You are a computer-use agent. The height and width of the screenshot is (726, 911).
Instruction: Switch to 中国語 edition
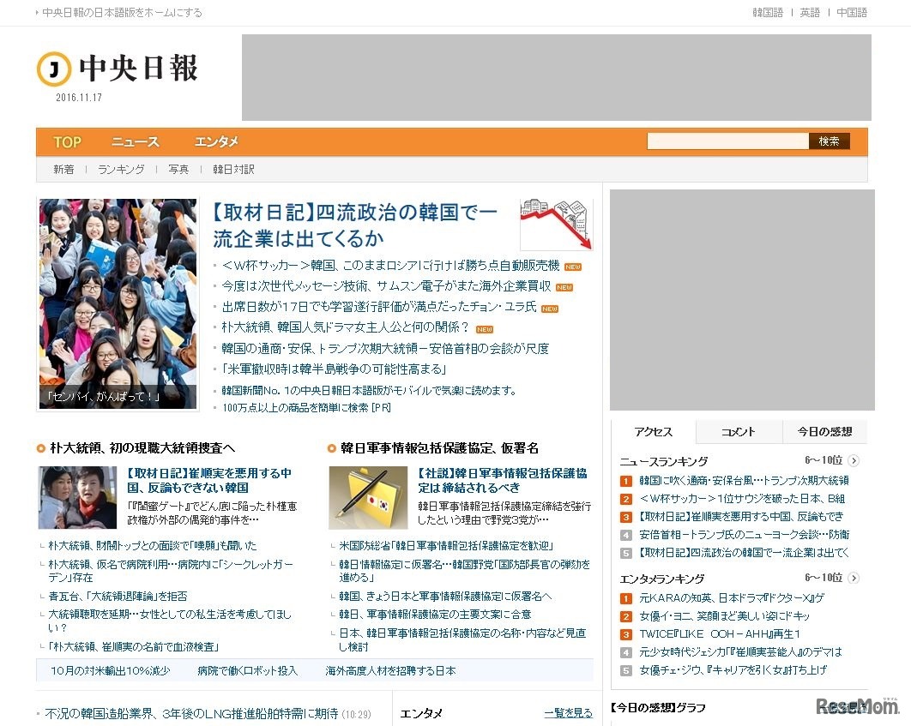[x=852, y=12]
